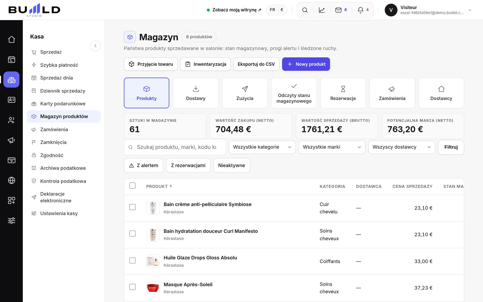Check the Bain crème anti-pelliculaire Symbiose row
The image size is (483, 302).
point(132,207)
